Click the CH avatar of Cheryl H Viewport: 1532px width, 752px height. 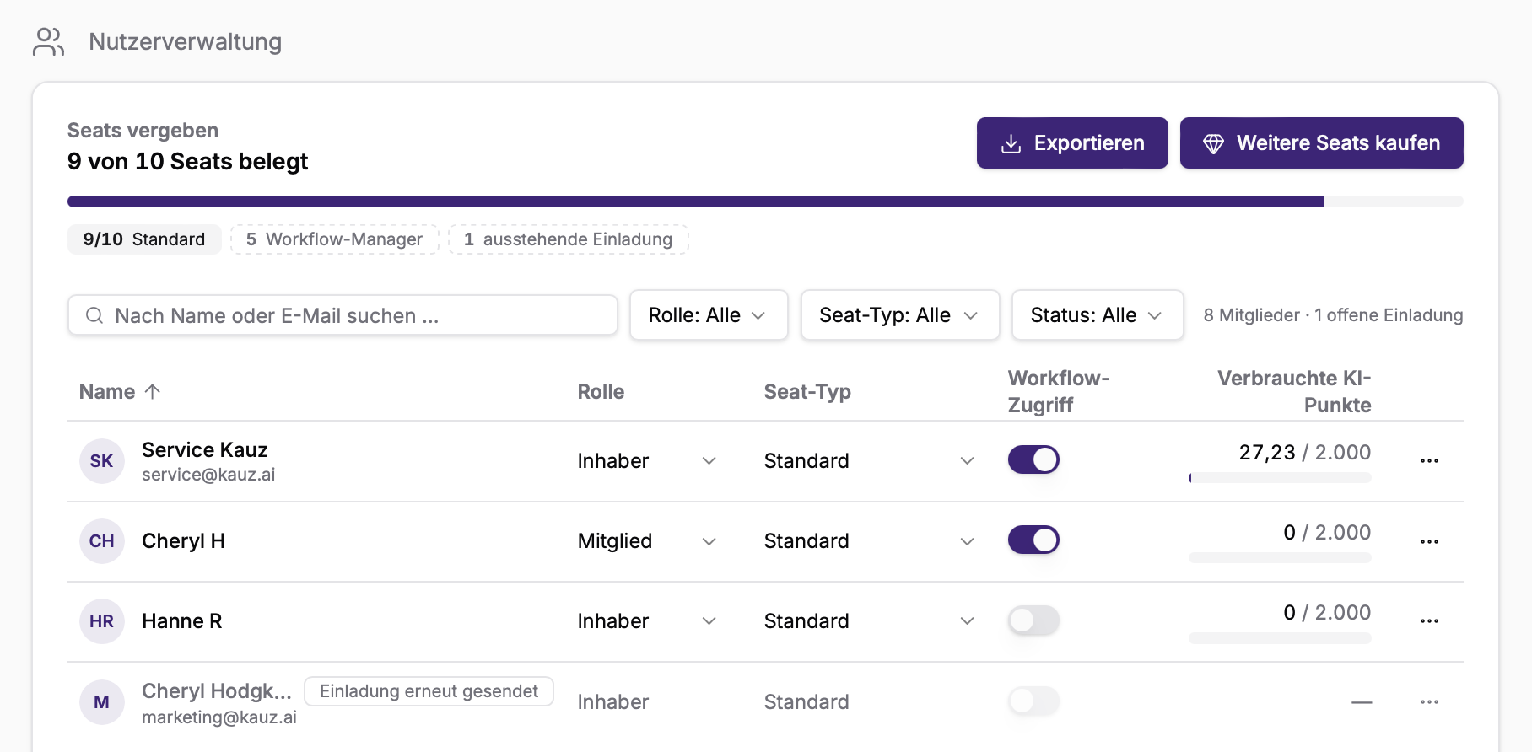(x=102, y=541)
